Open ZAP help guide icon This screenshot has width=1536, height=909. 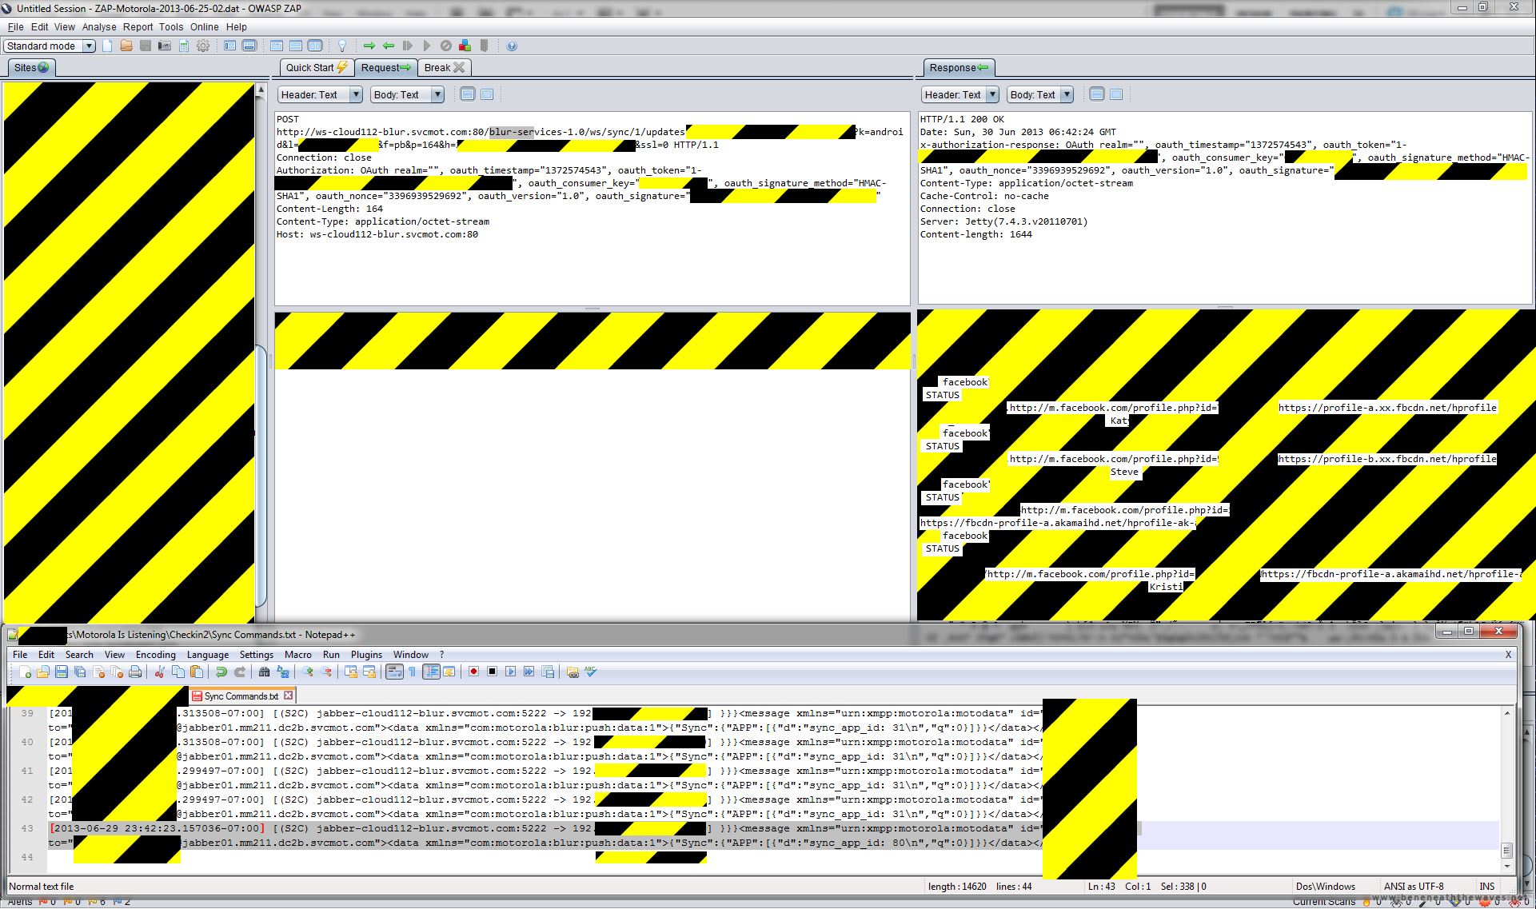tap(512, 46)
